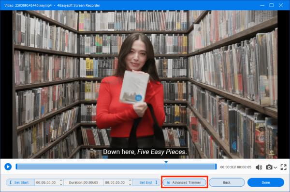
Task: Open the snapshot options dropdown arrow
Action: (x=275, y=167)
